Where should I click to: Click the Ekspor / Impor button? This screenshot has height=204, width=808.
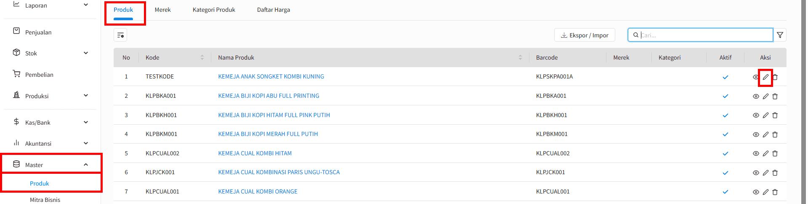[585, 35]
